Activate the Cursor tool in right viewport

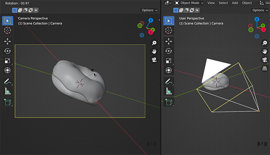tap(169, 30)
